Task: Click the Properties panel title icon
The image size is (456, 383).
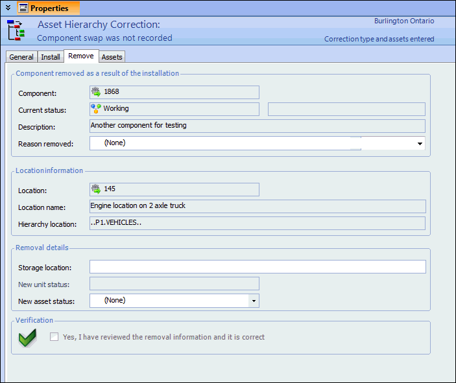Action: (x=23, y=8)
